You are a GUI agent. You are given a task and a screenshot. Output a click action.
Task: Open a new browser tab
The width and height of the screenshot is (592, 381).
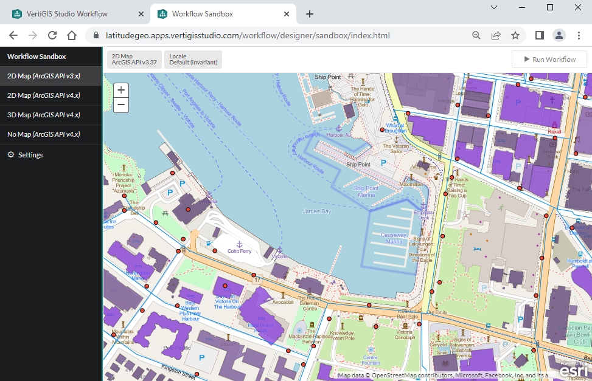310,14
